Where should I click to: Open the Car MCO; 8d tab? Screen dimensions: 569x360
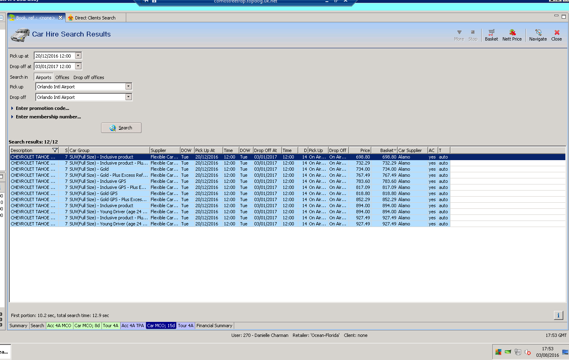[87, 326]
